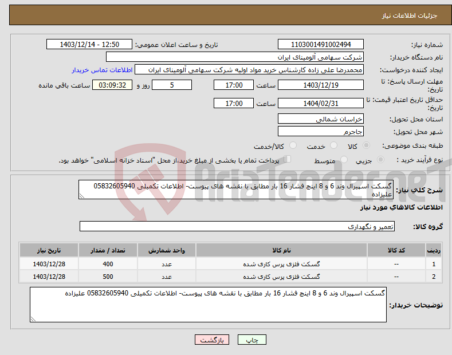
Task: Click quantity 500 in row 2
Action: (108, 277)
